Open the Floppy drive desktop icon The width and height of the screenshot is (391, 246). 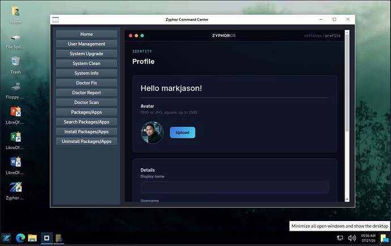point(15,87)
